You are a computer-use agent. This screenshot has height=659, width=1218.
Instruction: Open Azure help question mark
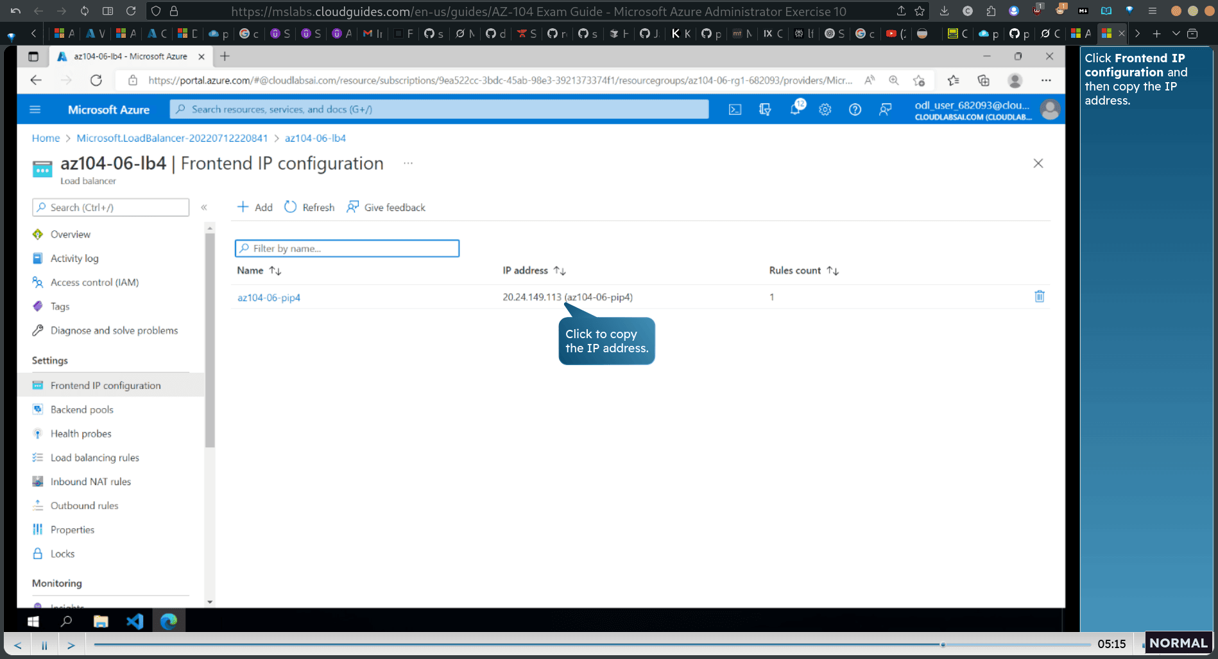point(855,110)
